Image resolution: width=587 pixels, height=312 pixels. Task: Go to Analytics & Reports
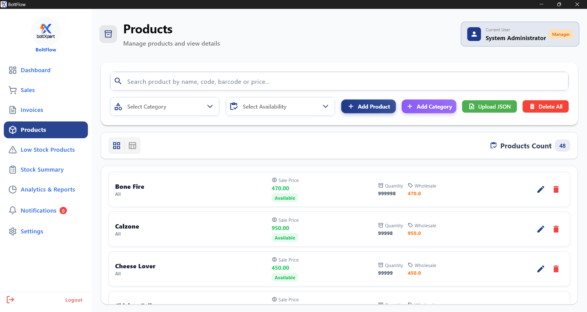(47, 190)
